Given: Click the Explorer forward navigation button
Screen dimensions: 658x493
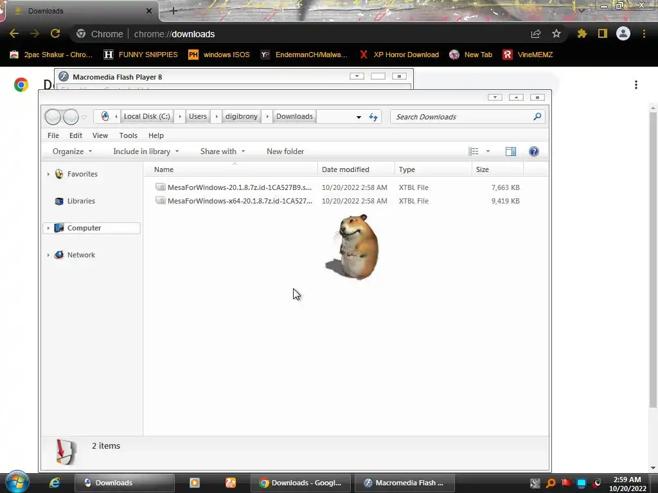Looking at the screenshot, I should [x=71, y=117].
